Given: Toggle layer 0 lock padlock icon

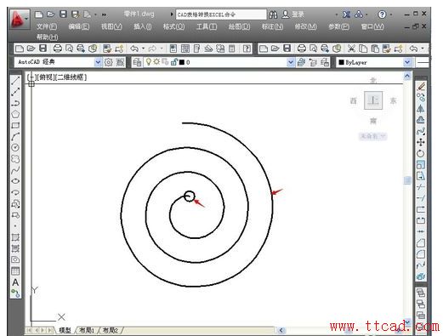Looking at the screenshot, I should 174,62.
